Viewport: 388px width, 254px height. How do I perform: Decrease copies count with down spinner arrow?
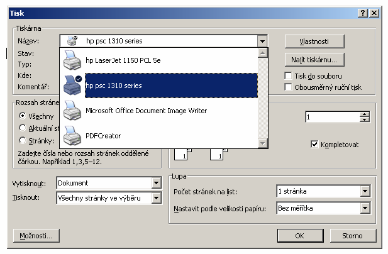[x=365, y=119]
